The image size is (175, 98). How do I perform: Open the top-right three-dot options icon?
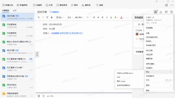172,5
